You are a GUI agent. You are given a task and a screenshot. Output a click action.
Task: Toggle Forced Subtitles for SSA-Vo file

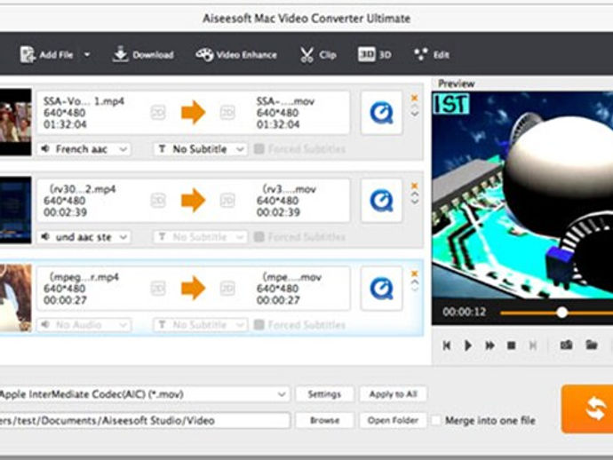coord(259,149)
